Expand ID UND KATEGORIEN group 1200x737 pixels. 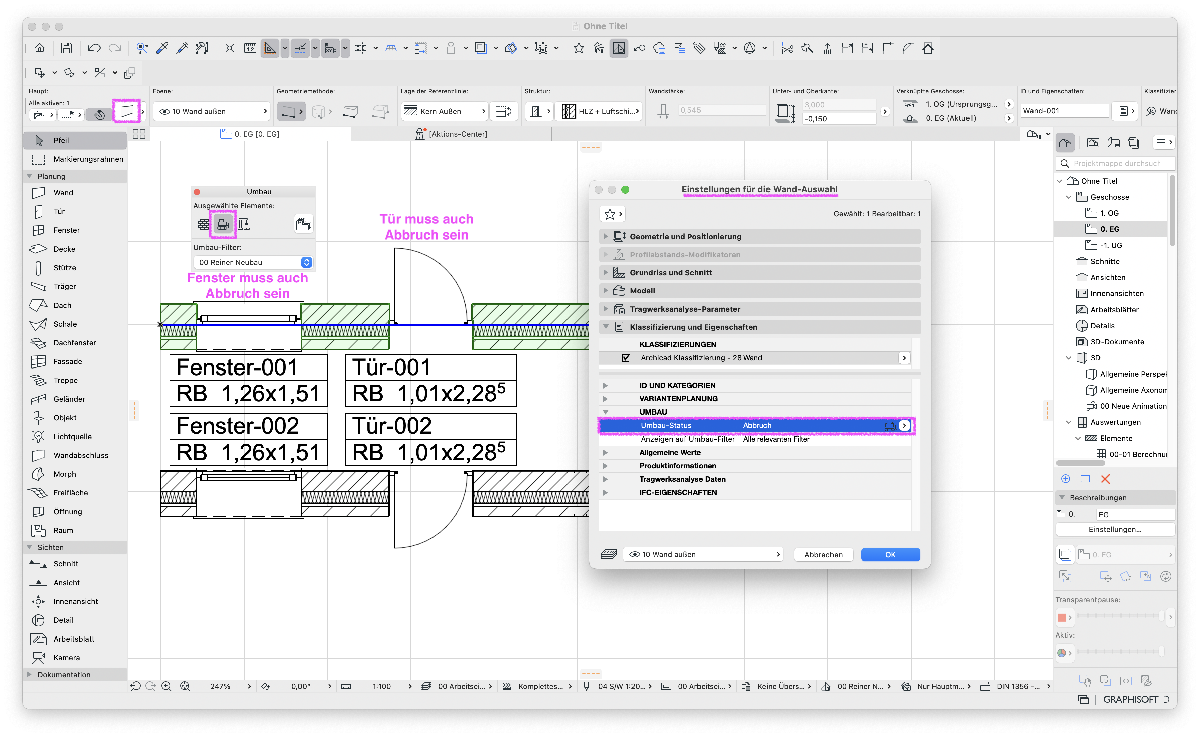tap(606, 385)
